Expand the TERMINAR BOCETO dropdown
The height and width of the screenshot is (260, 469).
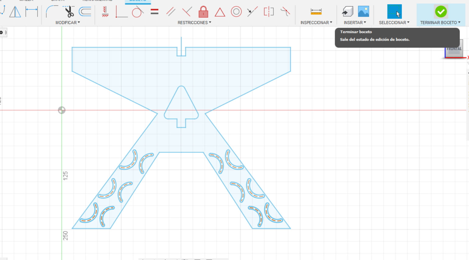(440, 23)
